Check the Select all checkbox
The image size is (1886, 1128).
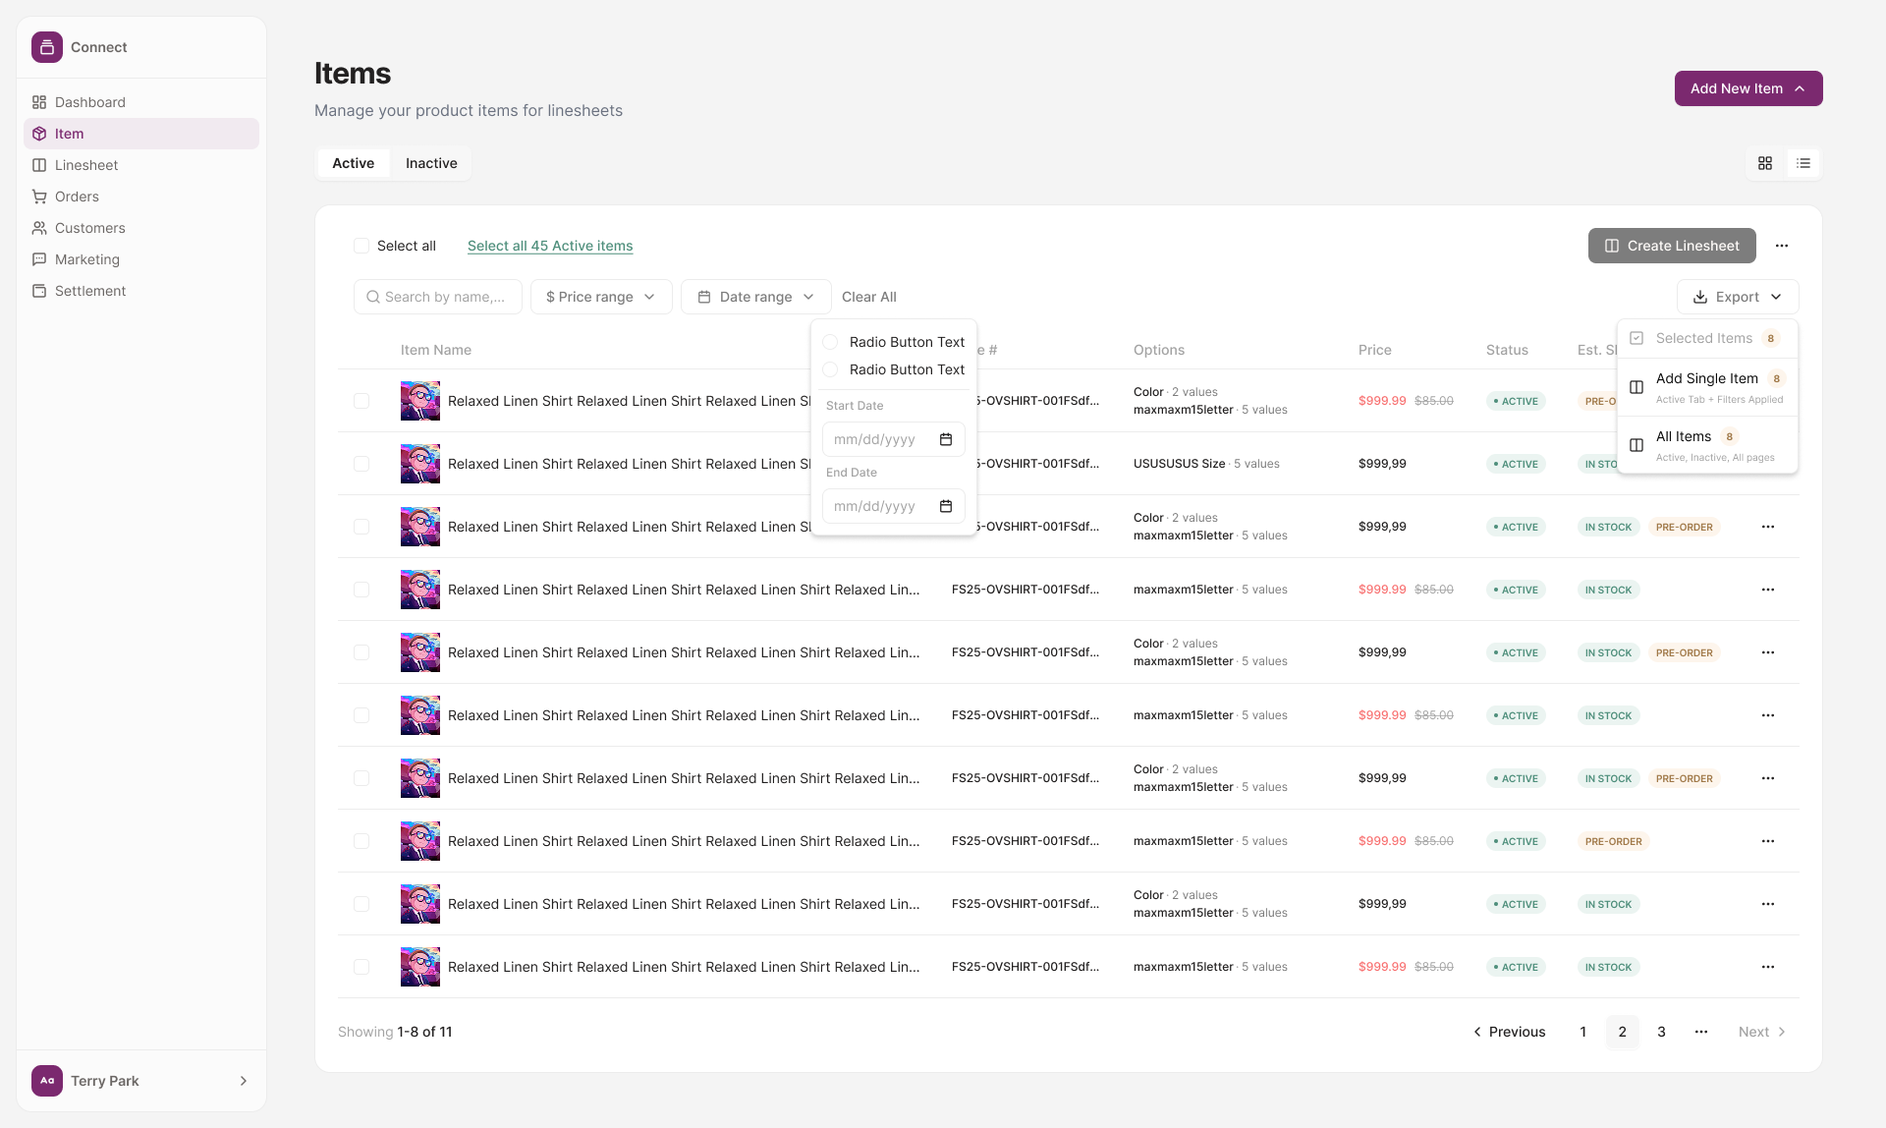(x=361, y=246)
